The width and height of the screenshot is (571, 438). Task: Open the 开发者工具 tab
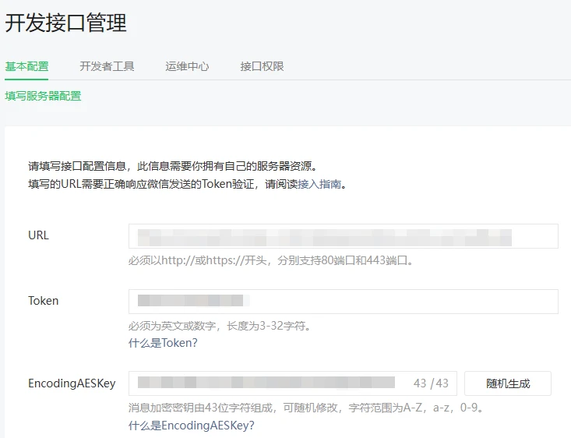pyautogui.click(x=107, y=67)
